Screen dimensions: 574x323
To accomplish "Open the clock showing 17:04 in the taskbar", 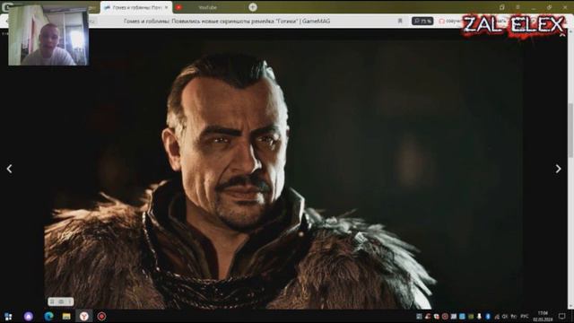I will pyautogui.click(x=543, y=317).
